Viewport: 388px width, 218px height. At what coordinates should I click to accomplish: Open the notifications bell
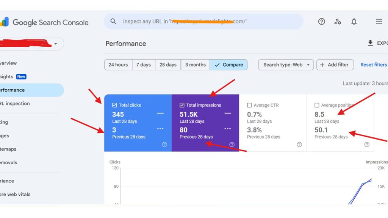354,22
